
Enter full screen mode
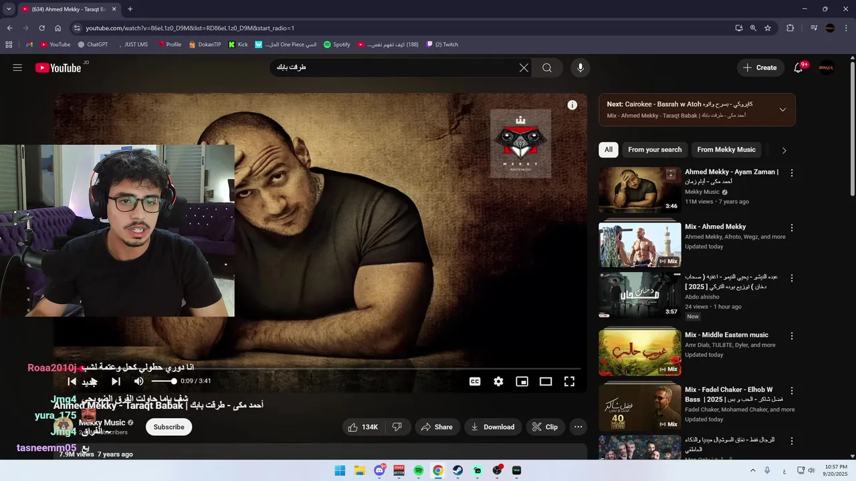(569, 381)
